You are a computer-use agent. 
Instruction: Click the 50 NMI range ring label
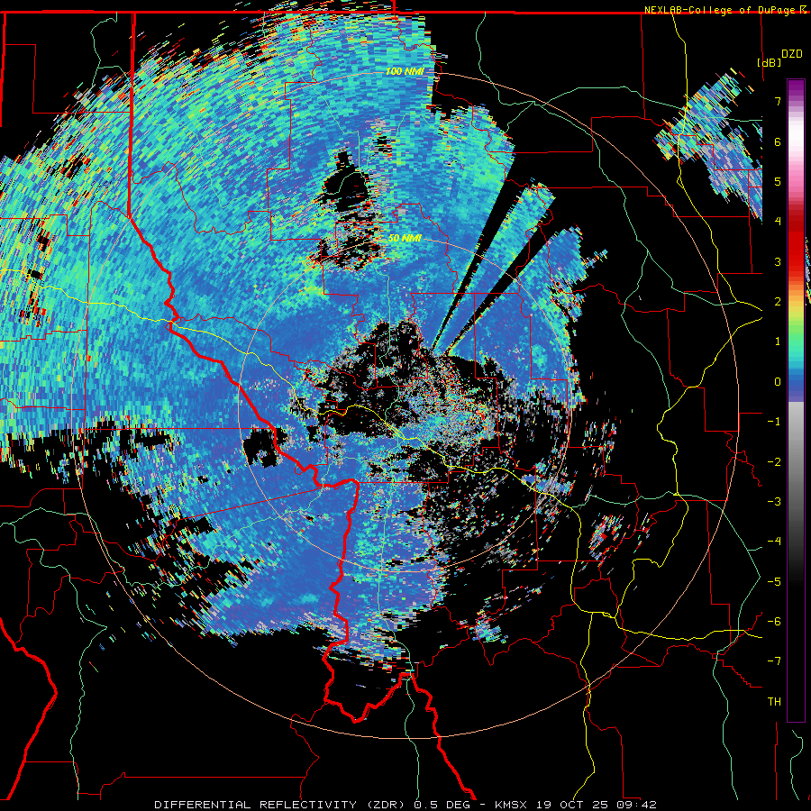[405, 238]
